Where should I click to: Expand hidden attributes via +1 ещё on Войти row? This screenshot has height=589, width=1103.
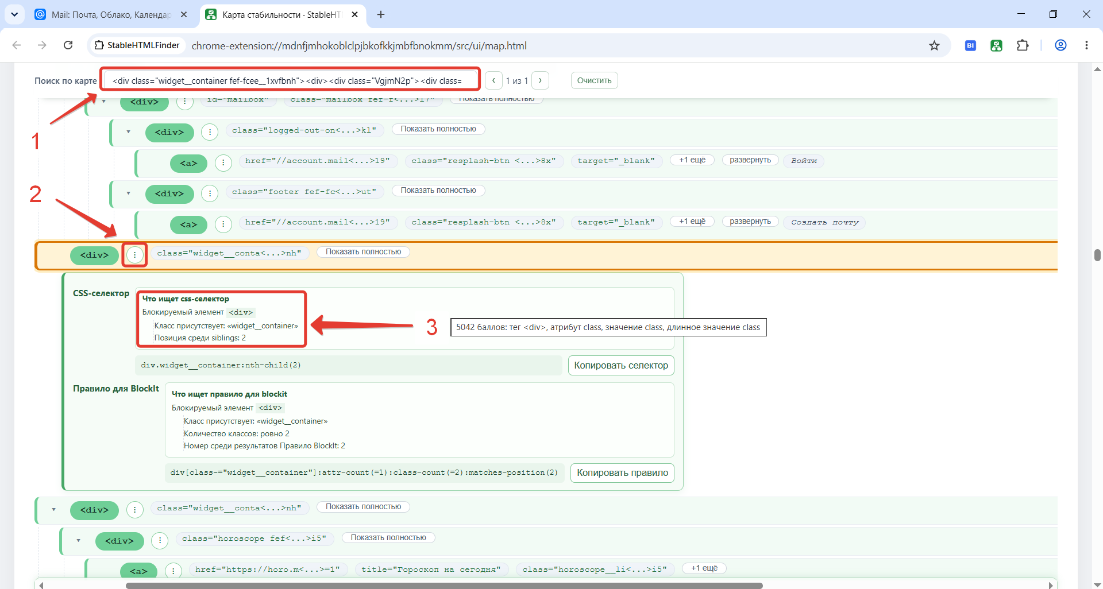pos(692,160)
